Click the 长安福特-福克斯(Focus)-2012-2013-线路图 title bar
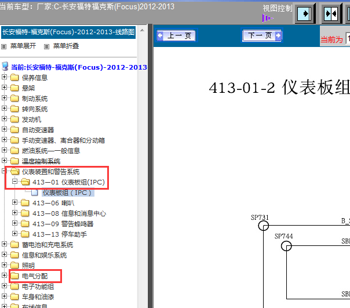Viewport: 350px width, 308px height. (x=68, y=32)
